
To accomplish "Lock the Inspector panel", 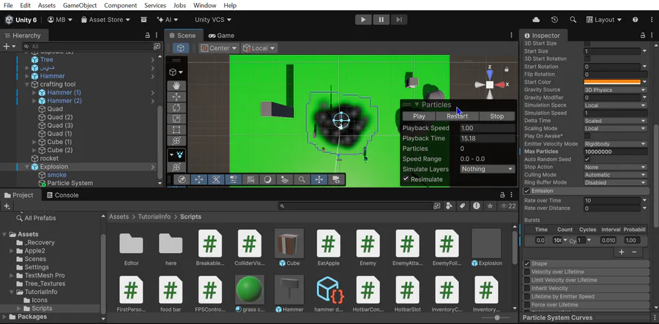I will (x=643, y=36).
